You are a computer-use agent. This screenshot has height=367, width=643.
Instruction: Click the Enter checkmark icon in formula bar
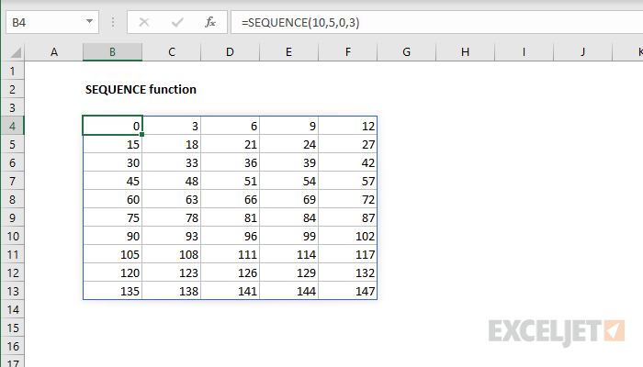coord(177,21)
